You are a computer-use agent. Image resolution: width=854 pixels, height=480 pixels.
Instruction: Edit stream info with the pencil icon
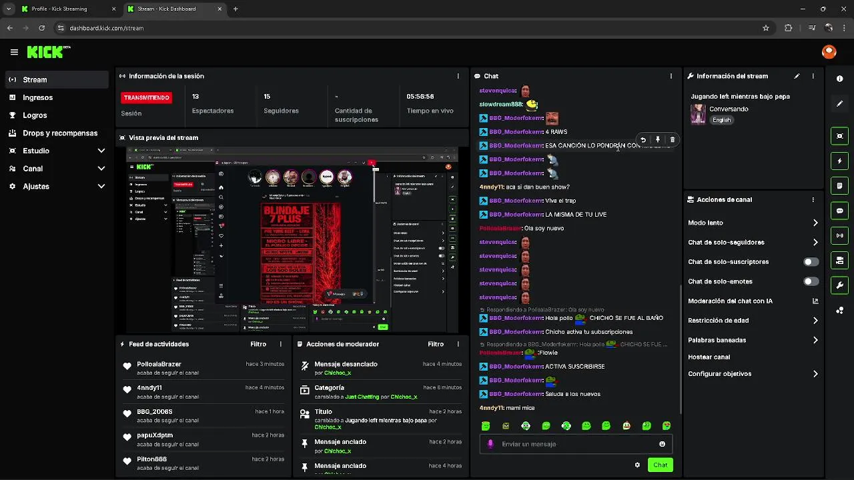click(x=797, y=76)
